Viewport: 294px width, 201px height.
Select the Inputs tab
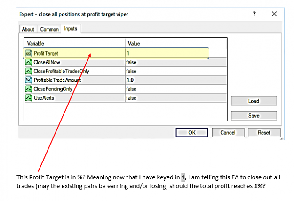tap(71, 29)
